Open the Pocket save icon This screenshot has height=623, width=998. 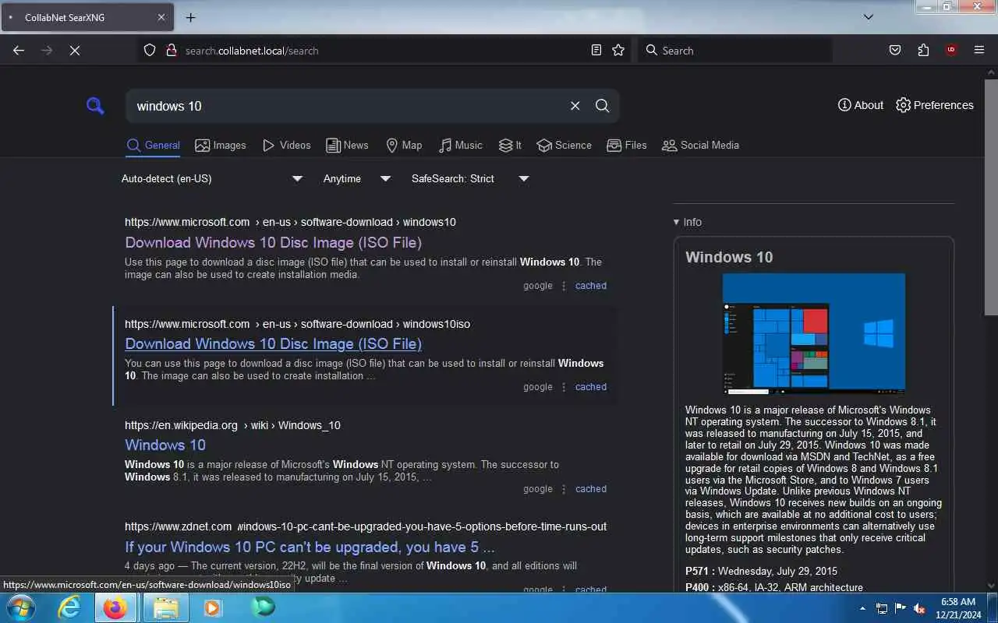point(895,50)
